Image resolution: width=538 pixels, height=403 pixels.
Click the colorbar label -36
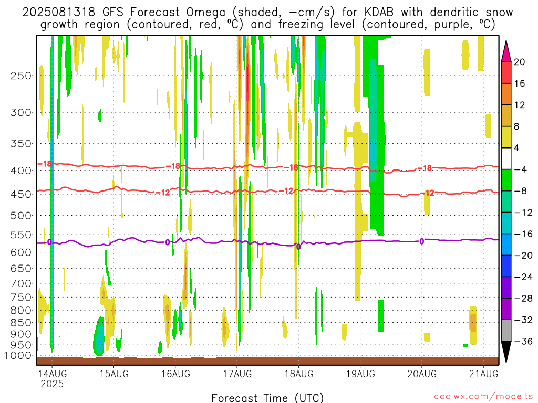[523, 341]
